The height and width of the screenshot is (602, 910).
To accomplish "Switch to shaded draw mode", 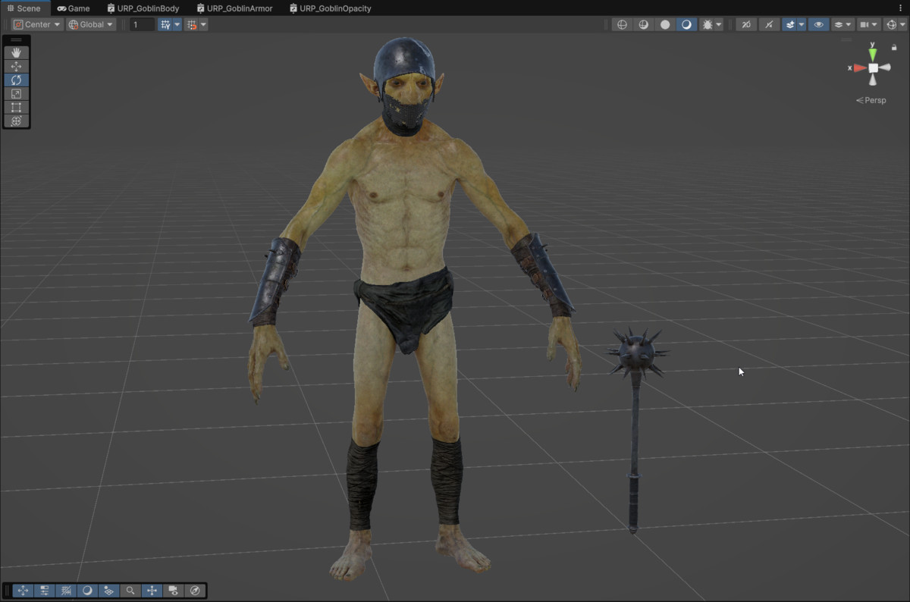I will pyautogui.click(x=686, y=24).
